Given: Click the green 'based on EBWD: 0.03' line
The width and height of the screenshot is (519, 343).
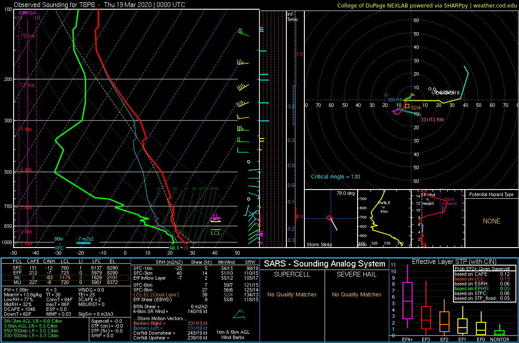Looking at the screenshot, I should (x=482, y=289).
